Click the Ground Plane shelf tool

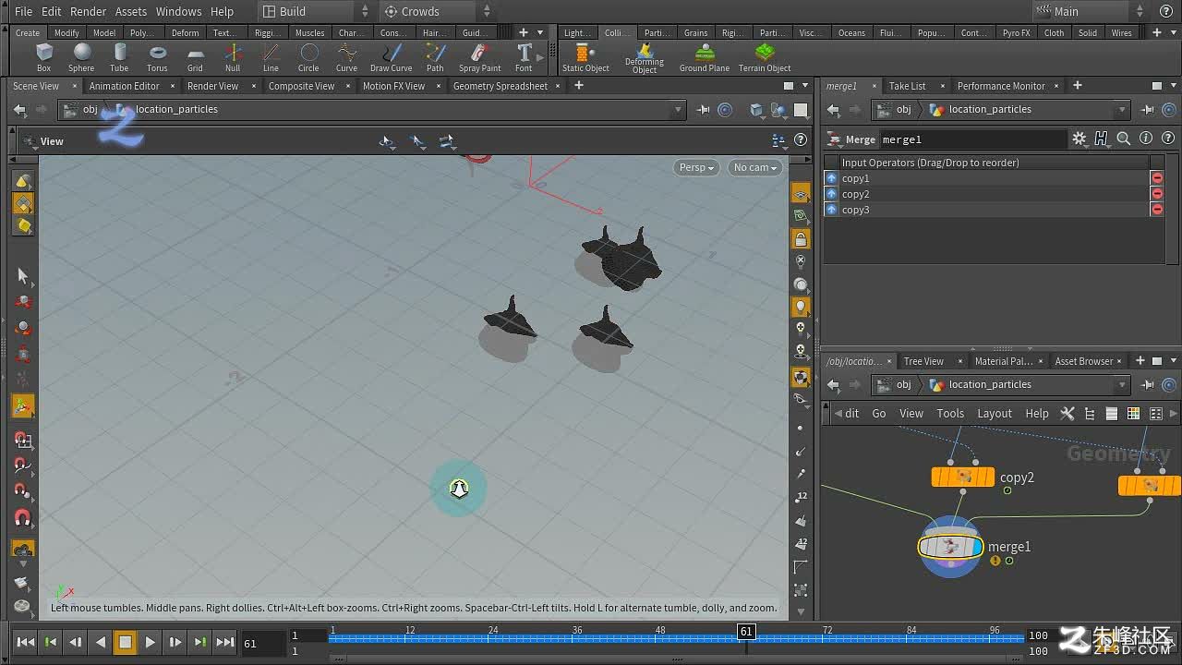(x=705, y=57)
